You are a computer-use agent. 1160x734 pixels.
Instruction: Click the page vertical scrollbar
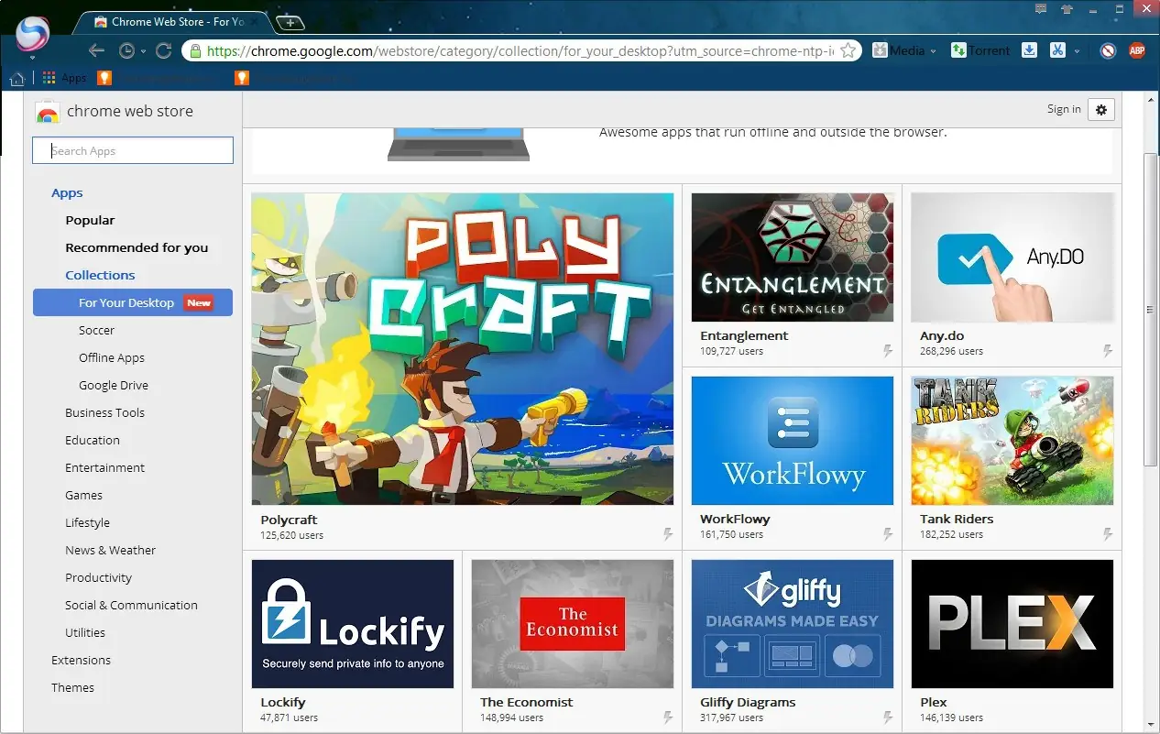1152,312
